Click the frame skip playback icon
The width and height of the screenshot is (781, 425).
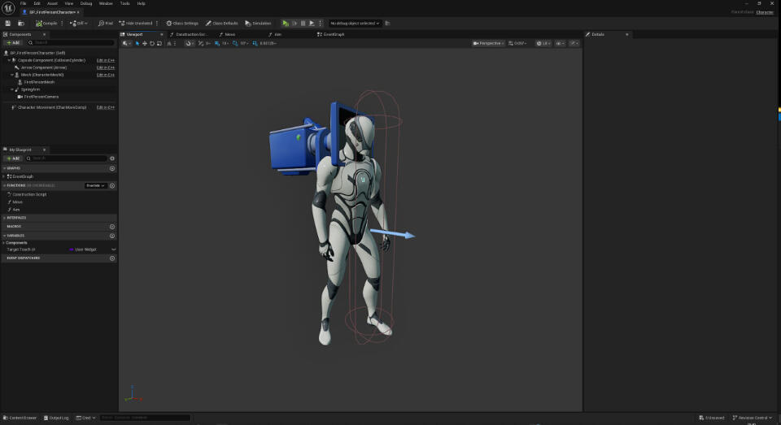pos(295,24)
